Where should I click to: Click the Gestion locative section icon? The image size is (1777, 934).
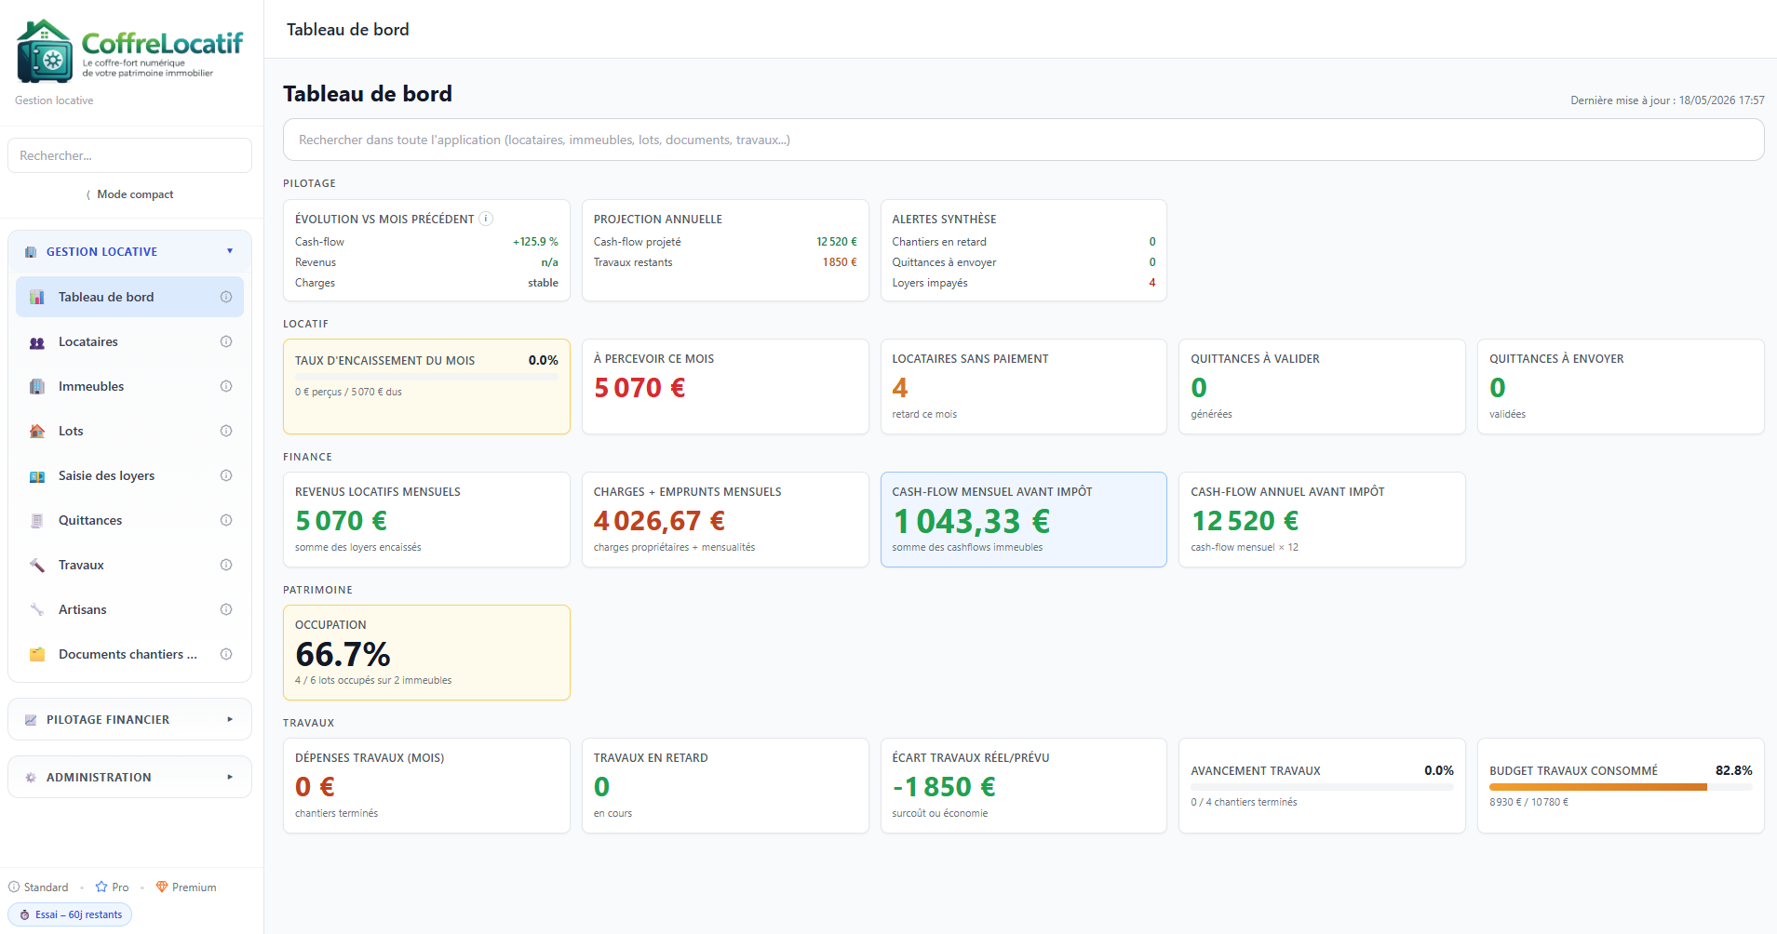click(x=31, y=252)
